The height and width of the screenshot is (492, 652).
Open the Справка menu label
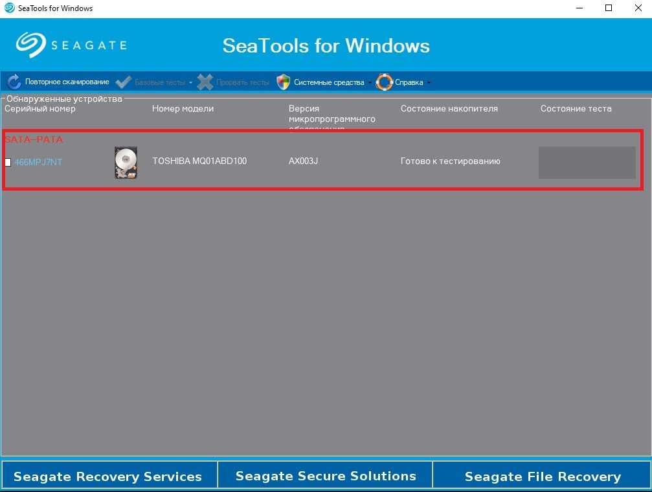click(x=409, y=82)
